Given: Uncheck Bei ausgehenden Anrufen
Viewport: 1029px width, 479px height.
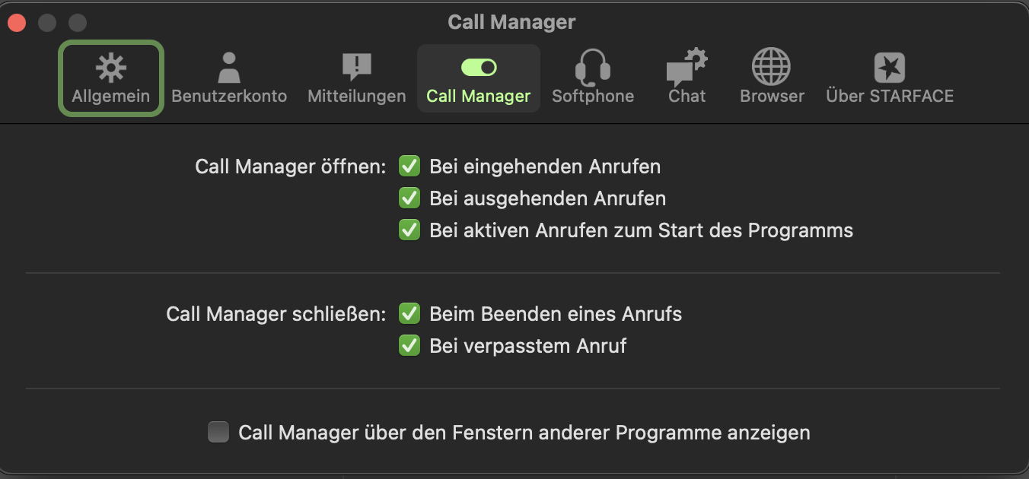Looking at the screenshot, I should click(409, 198).
